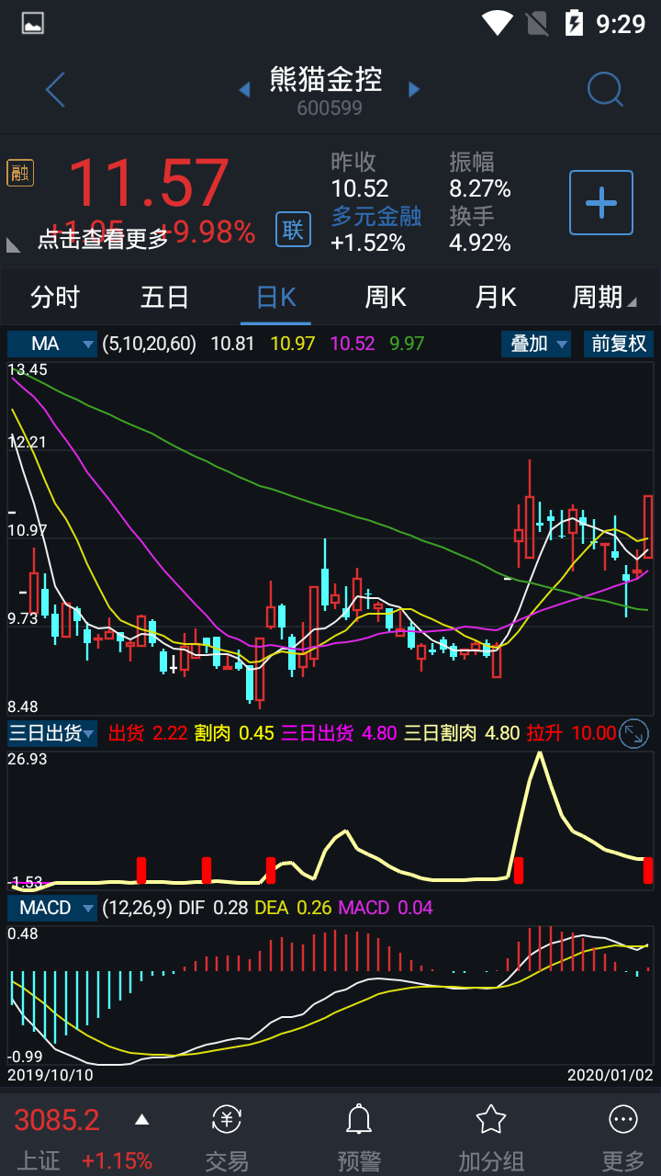Viewport: 661px width, 1176px height.
Task: Tap the 拉升 10.00 reading
Action: (x=571, y=733)
